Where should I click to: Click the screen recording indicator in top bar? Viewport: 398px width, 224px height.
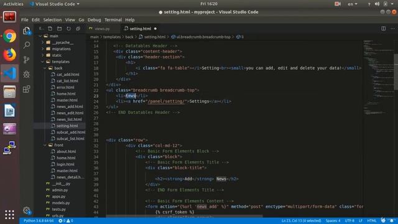pyautogui.click(x=337, y=4)
